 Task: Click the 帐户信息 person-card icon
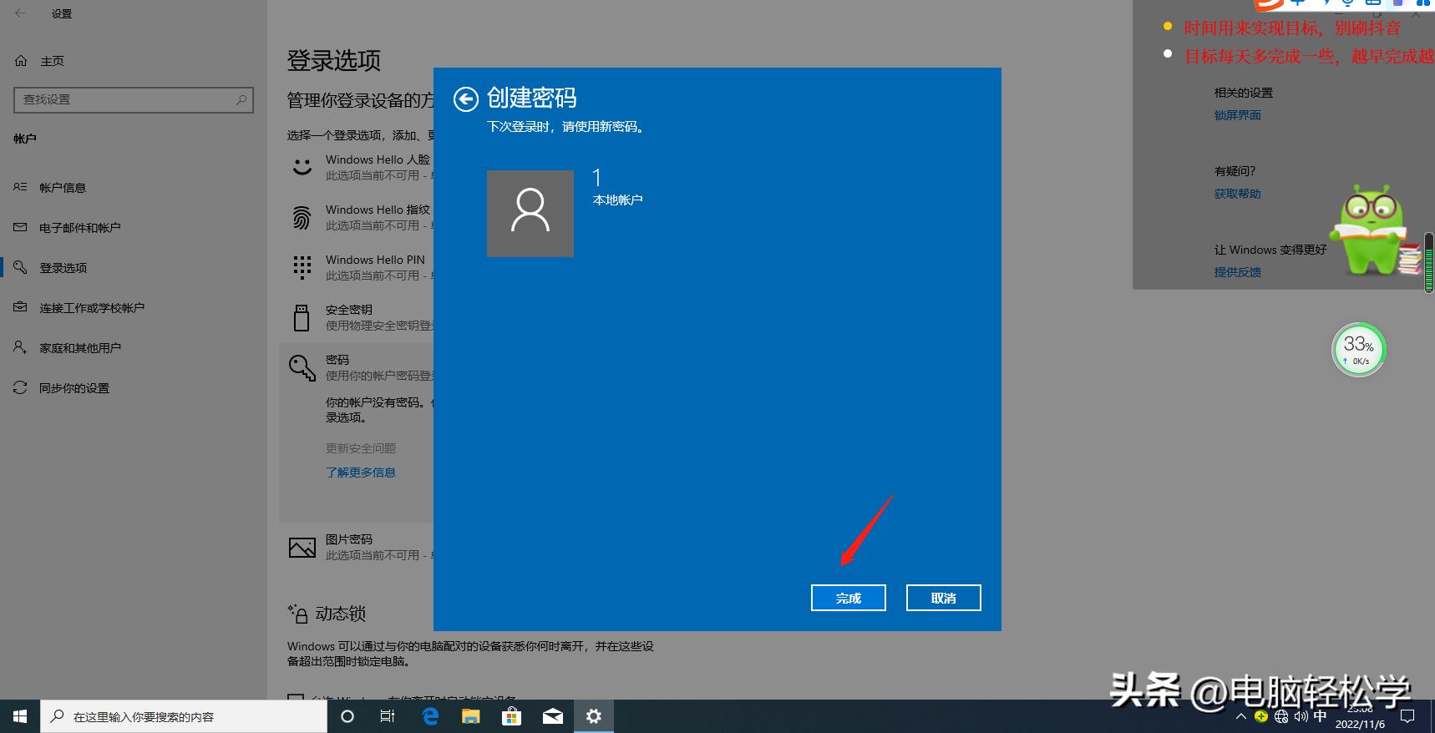(x=20, y=187)
